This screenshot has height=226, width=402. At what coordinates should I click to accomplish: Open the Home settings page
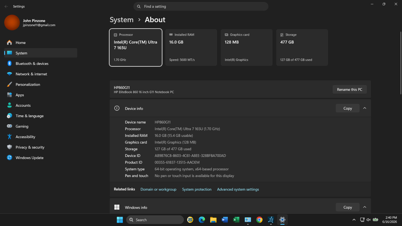tap(41, 43)
